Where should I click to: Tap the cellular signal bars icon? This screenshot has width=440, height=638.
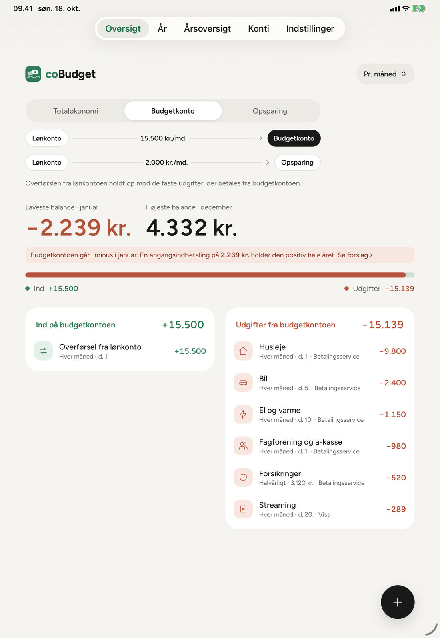click(394, 8)
